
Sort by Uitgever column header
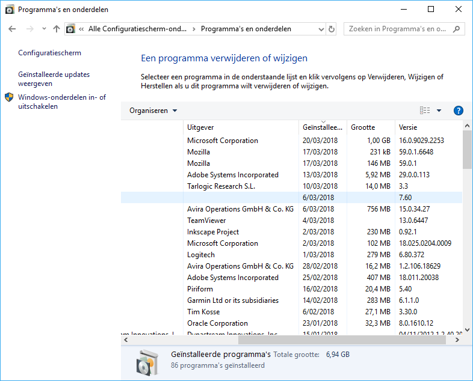click(241, 127)
